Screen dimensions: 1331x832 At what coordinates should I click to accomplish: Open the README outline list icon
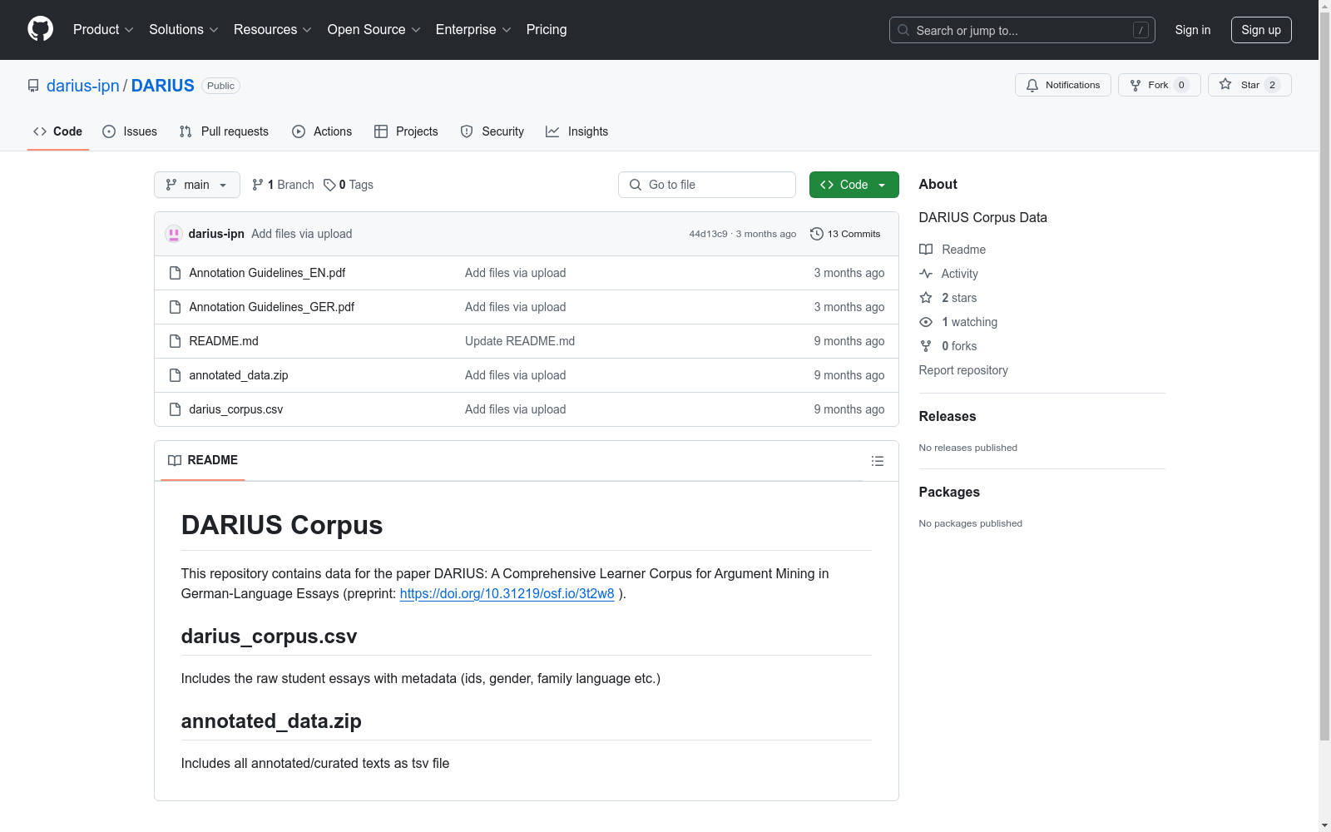tap(877, 461)
